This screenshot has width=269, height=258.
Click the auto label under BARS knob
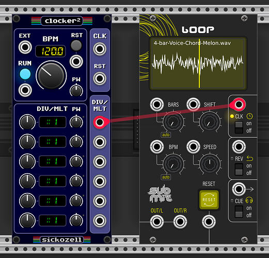[166, 135]
